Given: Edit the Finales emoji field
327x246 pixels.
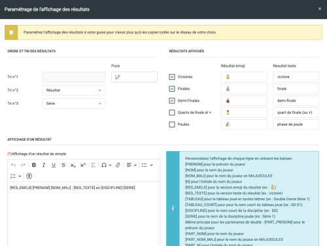Looking at the screenshot, I should point(244,89).
